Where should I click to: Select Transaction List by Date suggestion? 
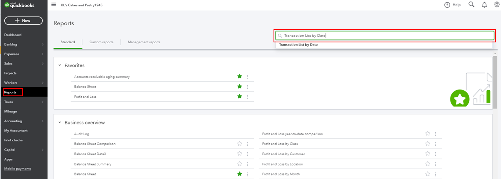coord(299,45)
